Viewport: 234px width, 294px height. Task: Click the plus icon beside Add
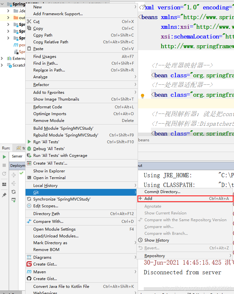[x=140, y=198]
